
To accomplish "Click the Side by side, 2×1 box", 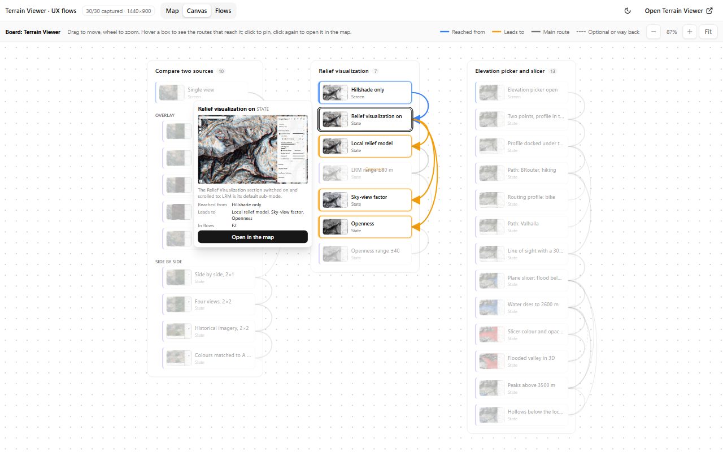I will [x=208, y=277].
